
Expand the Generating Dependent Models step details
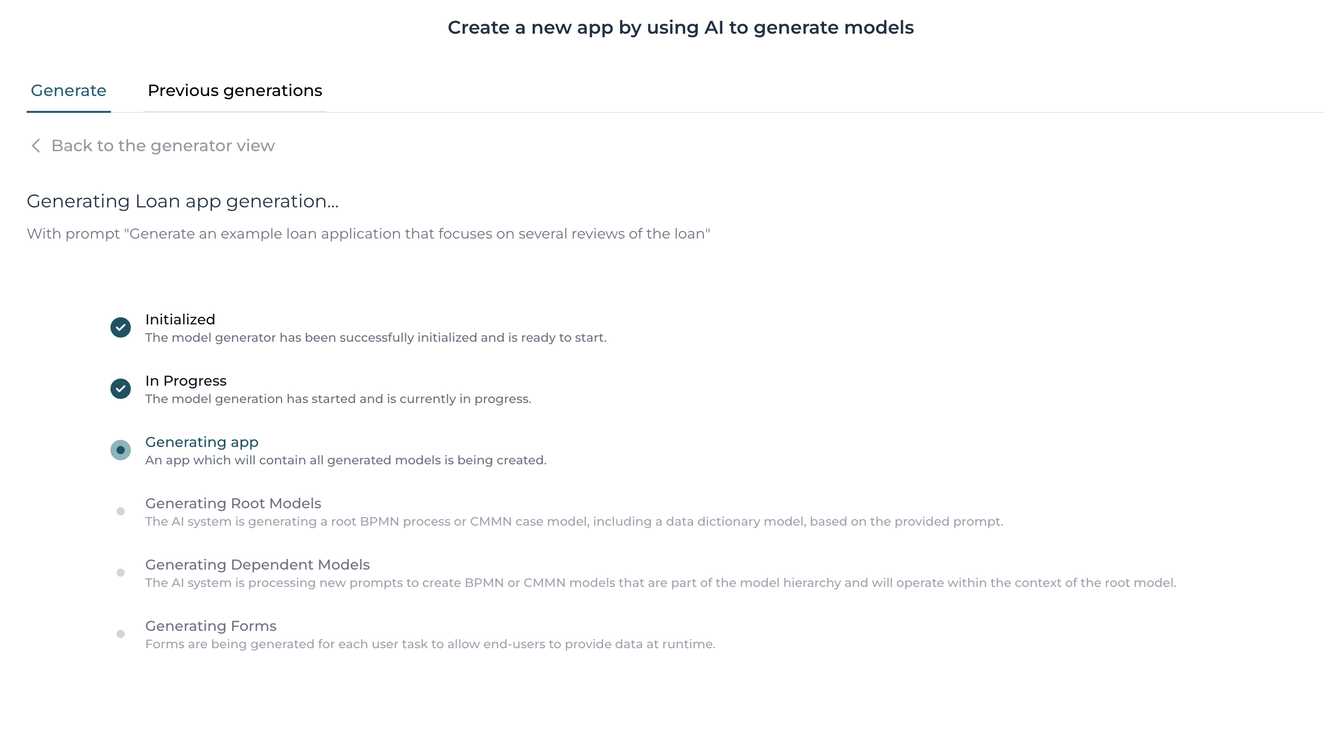pos(258,564)
